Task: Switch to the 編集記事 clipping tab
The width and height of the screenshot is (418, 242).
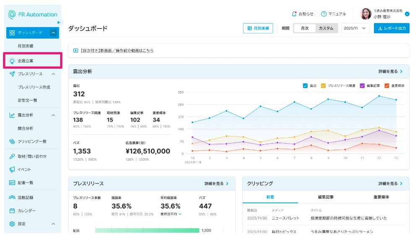Action: click(x=326, y=197)
